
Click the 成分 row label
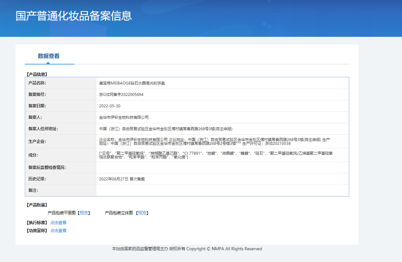point(33,155)
